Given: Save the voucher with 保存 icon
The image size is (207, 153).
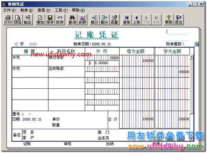Looking at the screenshot, I should [x=50, y=19].
